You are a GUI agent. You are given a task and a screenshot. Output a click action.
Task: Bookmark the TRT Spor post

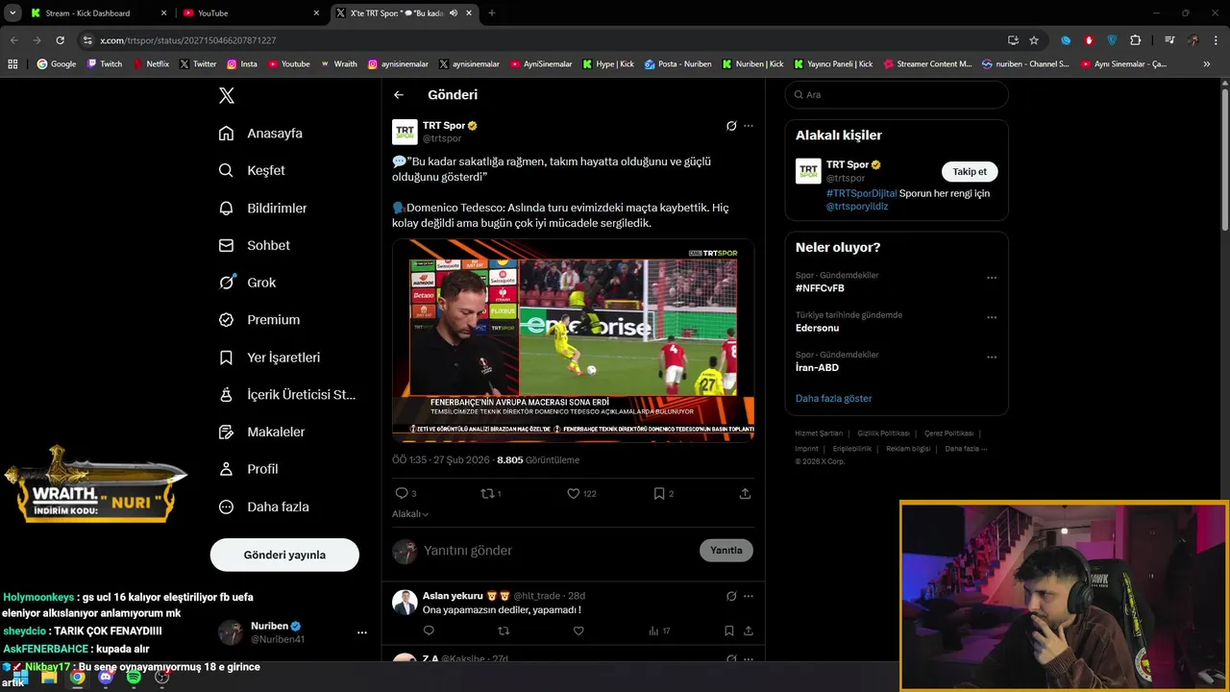tap(659, 493)
